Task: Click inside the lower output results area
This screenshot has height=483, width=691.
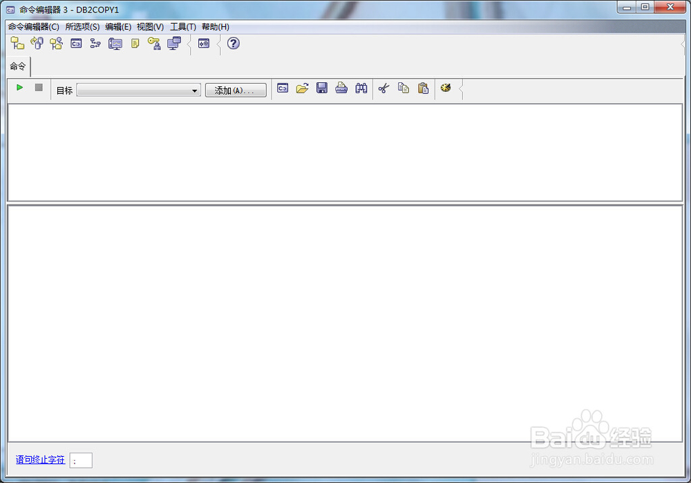Action: click(x=345, y=323)
